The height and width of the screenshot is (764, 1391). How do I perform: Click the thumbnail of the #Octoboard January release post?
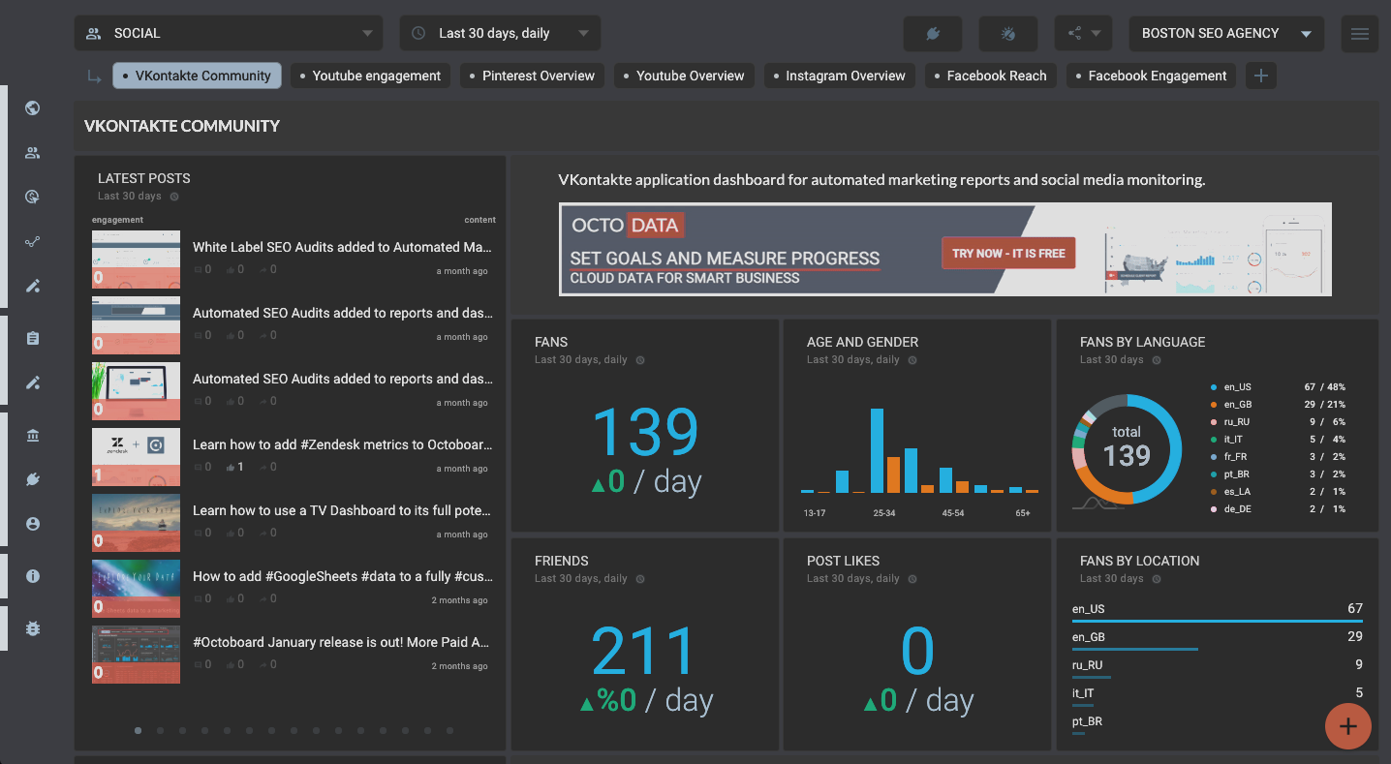pos(136,655)
